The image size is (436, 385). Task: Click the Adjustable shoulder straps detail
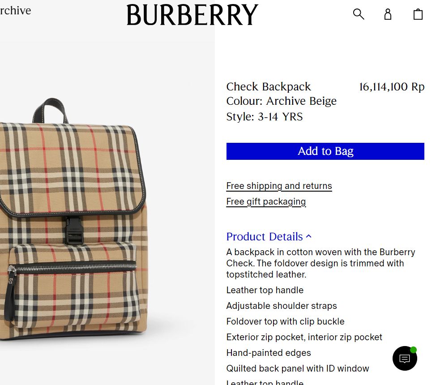tap(282, 306)
